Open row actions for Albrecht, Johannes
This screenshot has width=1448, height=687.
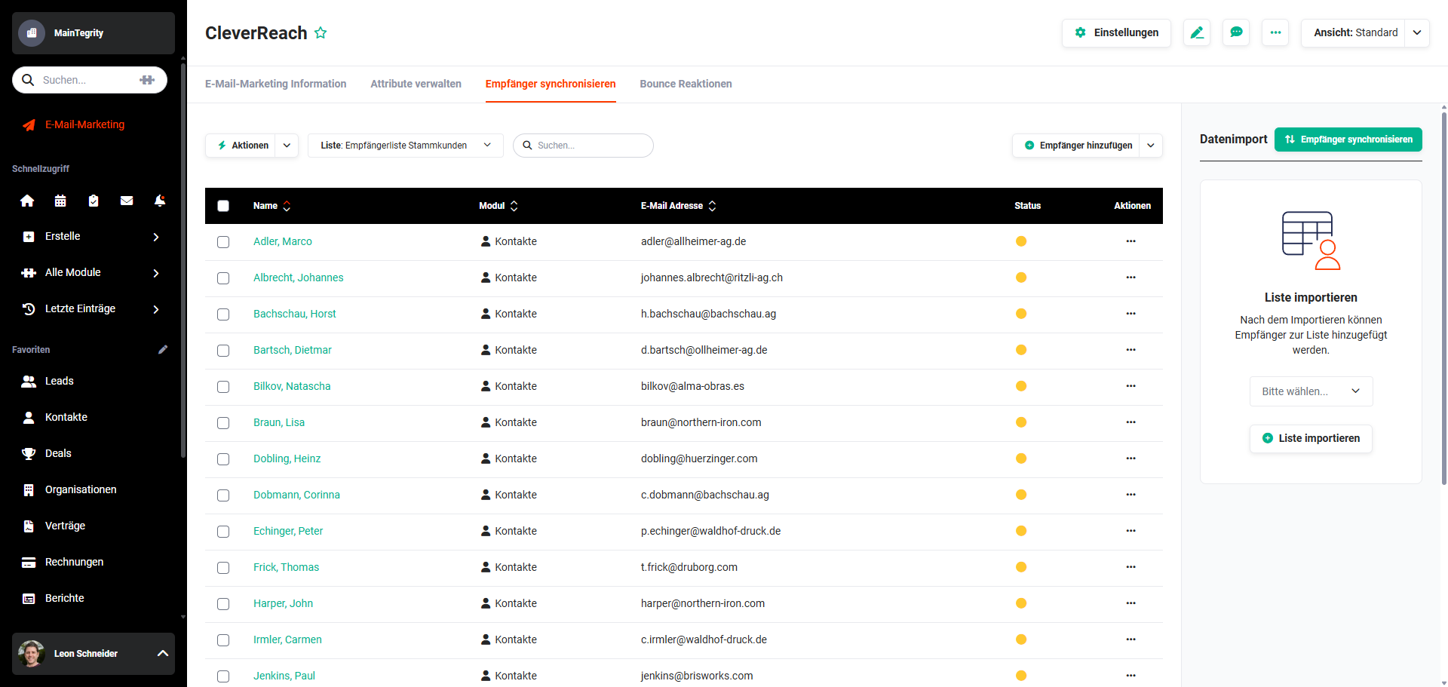(1130, 278)
